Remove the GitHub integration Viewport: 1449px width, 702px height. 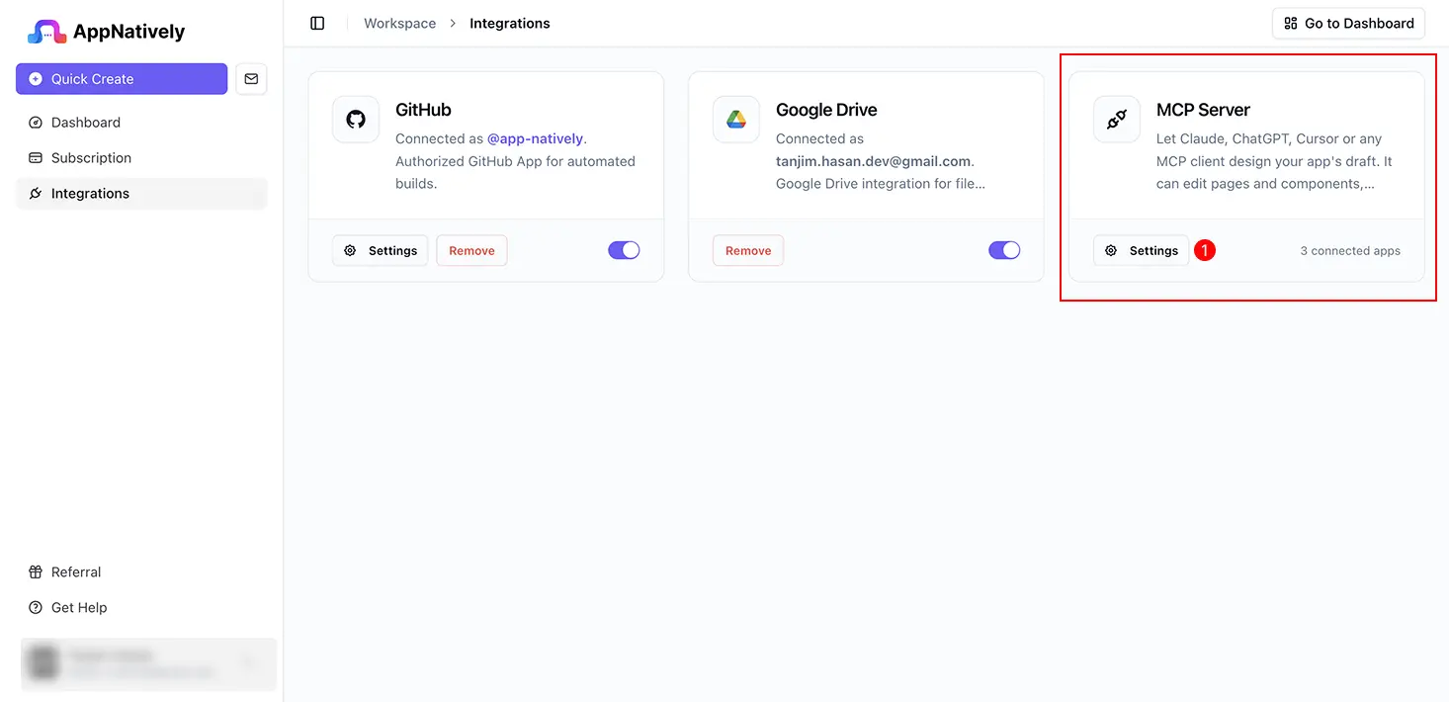(471, 251)
